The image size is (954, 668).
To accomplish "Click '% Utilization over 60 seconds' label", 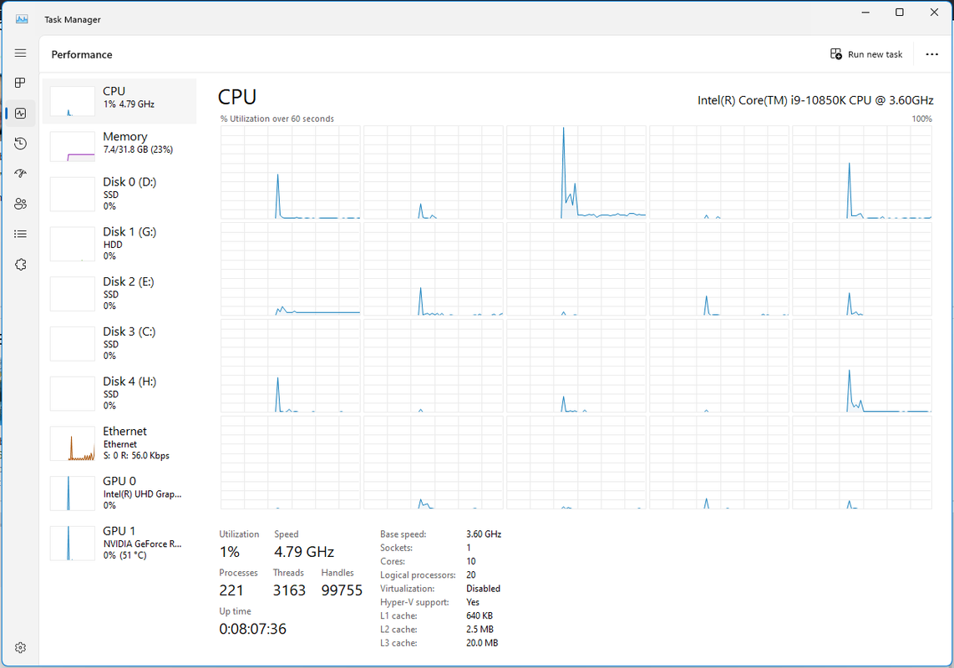I will pyautogui.click(x=277, y=119).
